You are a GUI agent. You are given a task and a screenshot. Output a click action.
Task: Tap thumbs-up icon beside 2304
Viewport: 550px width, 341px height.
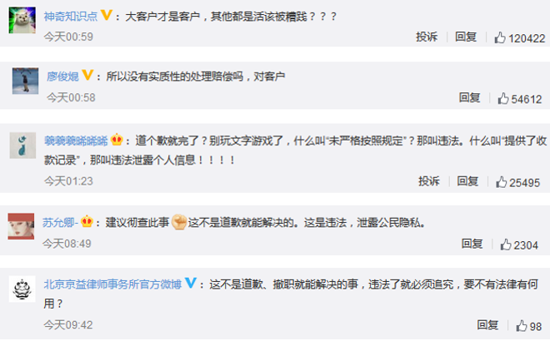[x=506, y=245]
